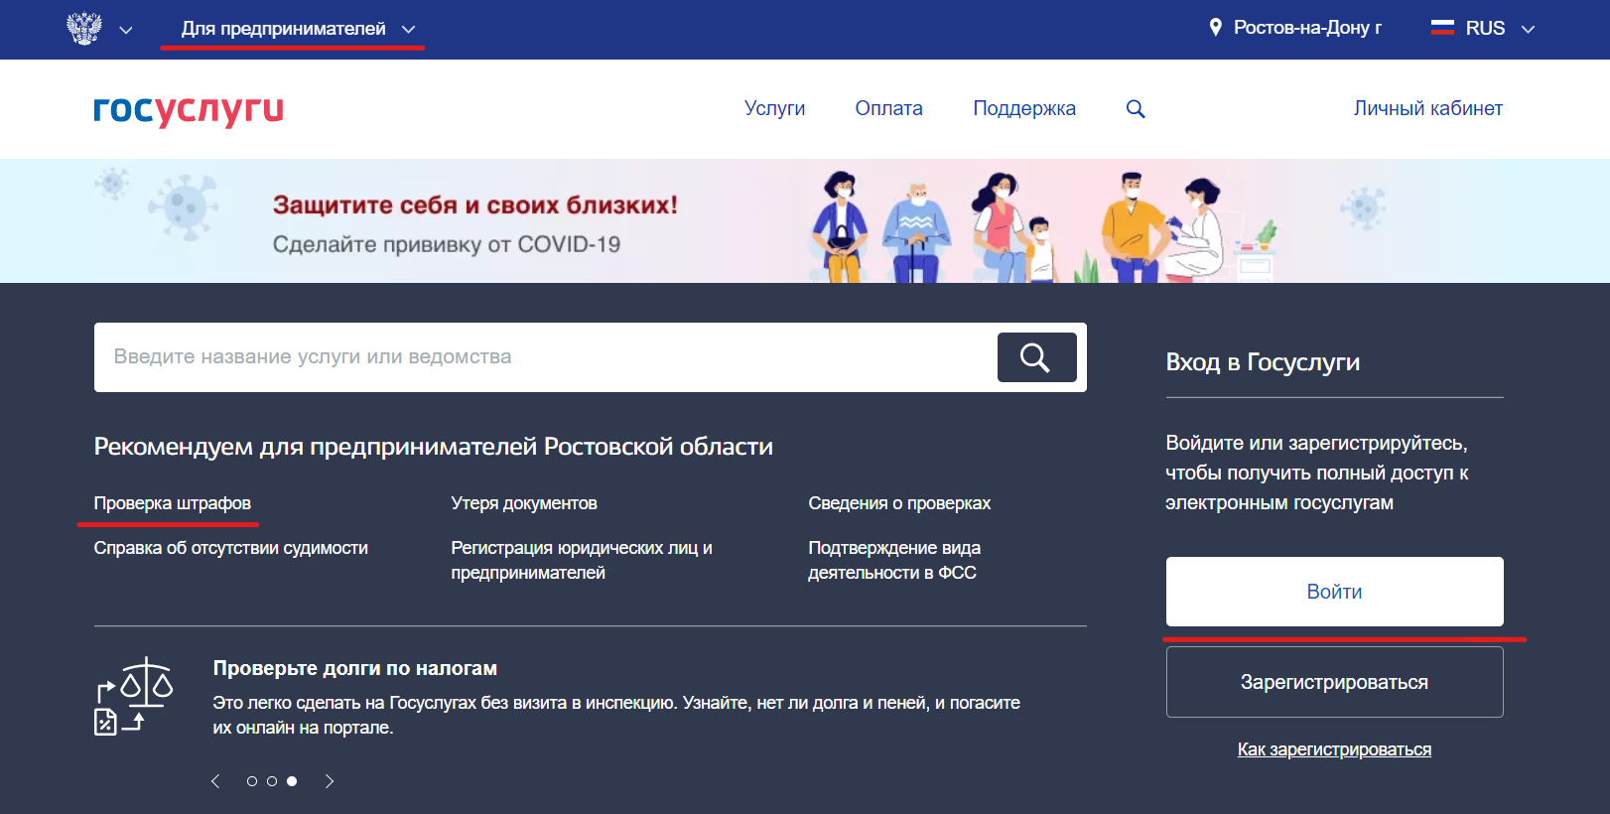Click the tax scales icon
The height and width of the screenshot is (814, 1610).
click(x=135, y=696)
